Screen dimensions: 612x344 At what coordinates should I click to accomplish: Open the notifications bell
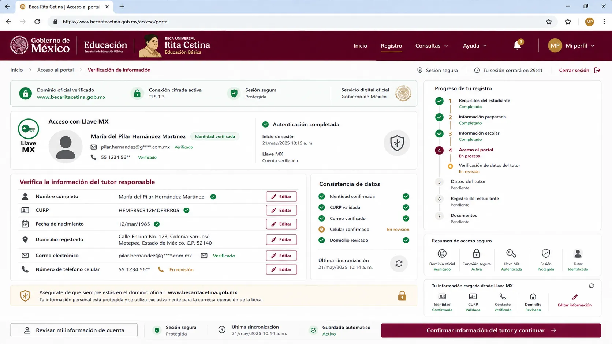point(517,45)
